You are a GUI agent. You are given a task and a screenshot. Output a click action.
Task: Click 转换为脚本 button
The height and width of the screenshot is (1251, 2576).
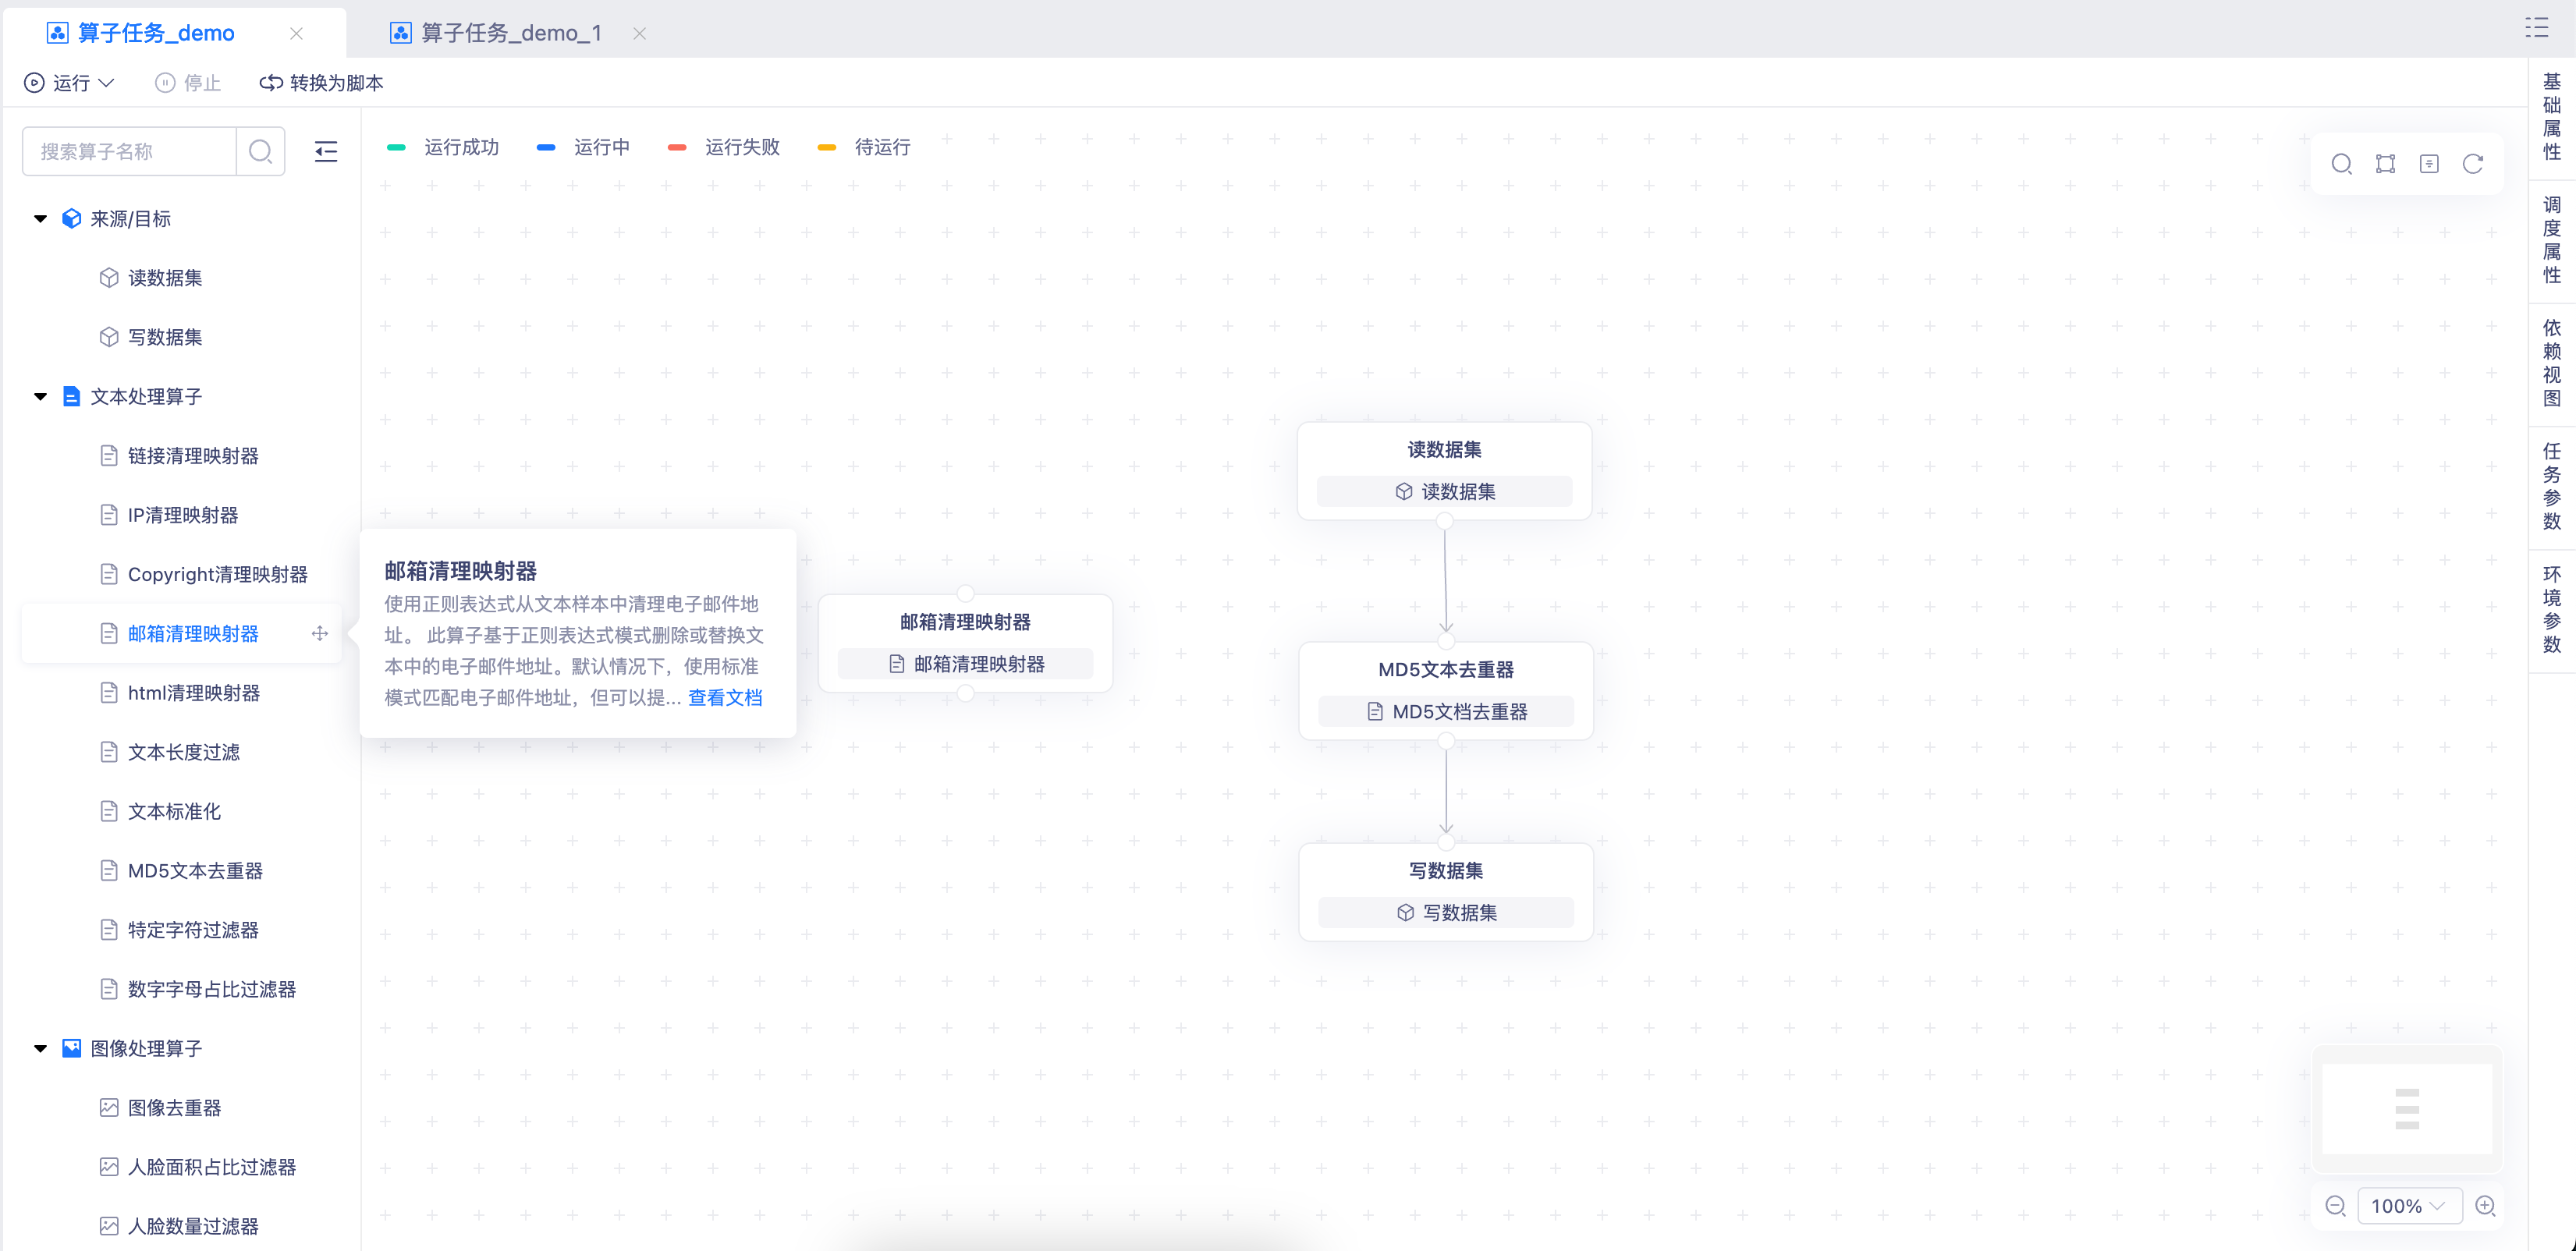[321, 83]
